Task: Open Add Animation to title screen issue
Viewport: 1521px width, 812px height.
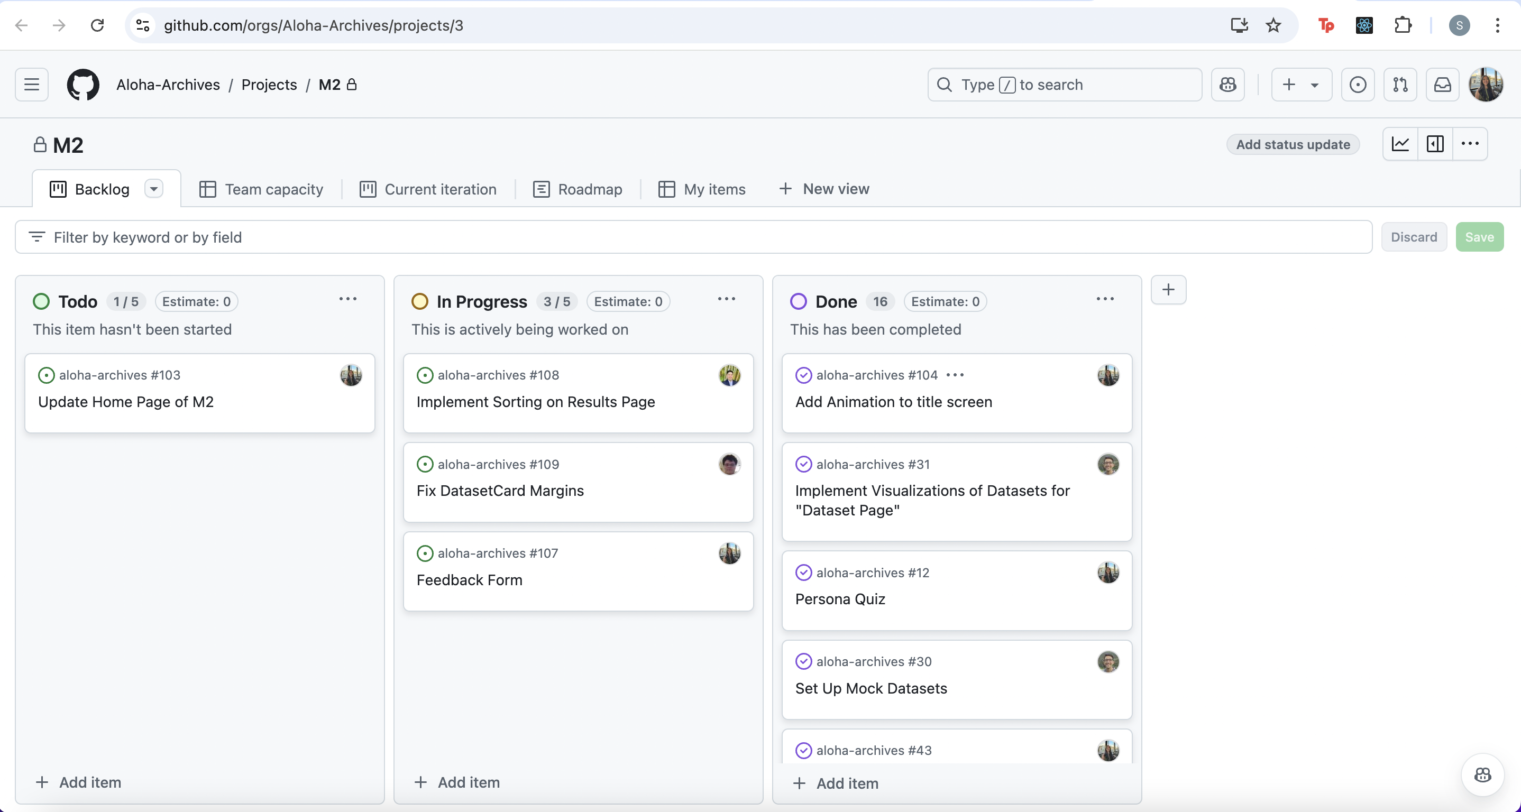Action: pyautogui.click(x=893, y=402)
